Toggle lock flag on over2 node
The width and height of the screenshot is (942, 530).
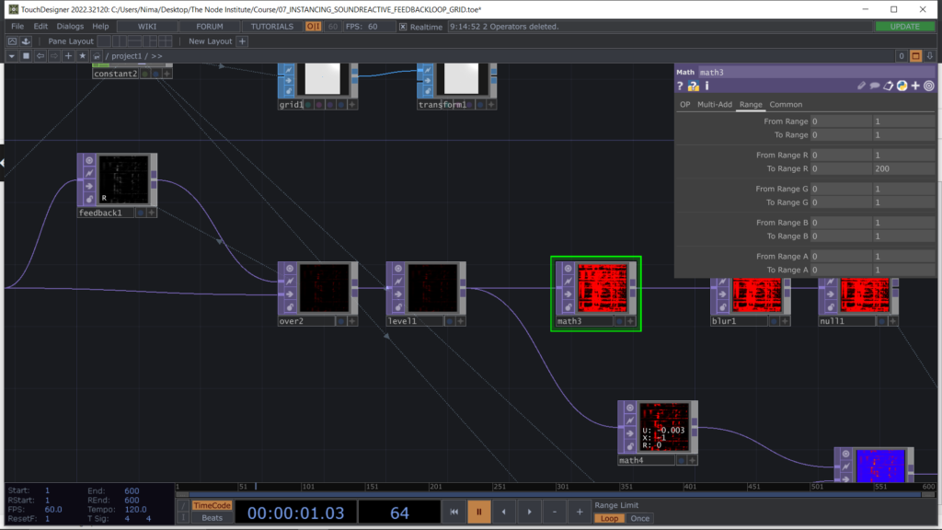[290, 307]
